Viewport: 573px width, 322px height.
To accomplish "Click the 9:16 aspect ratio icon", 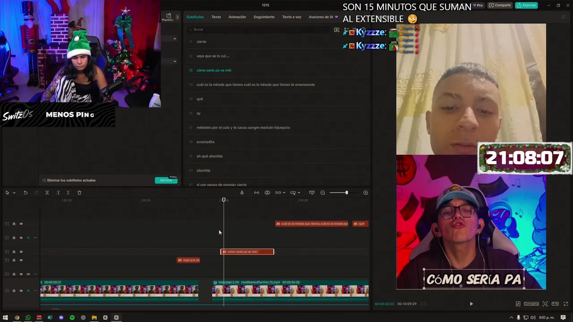I will coord(556,304).
